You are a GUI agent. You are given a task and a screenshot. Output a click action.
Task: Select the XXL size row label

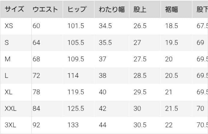[x=11, y=108]
